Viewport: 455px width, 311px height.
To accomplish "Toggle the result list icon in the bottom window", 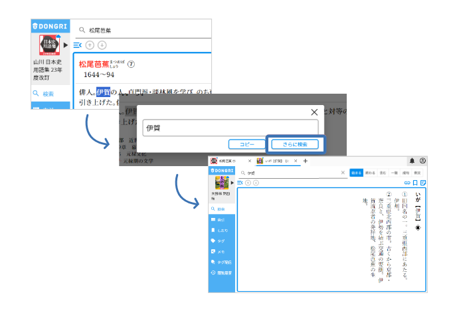I will point(240,183).
